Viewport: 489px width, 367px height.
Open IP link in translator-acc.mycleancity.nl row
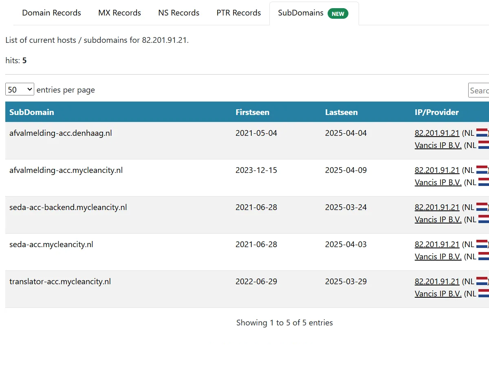(x=437, y=281)
